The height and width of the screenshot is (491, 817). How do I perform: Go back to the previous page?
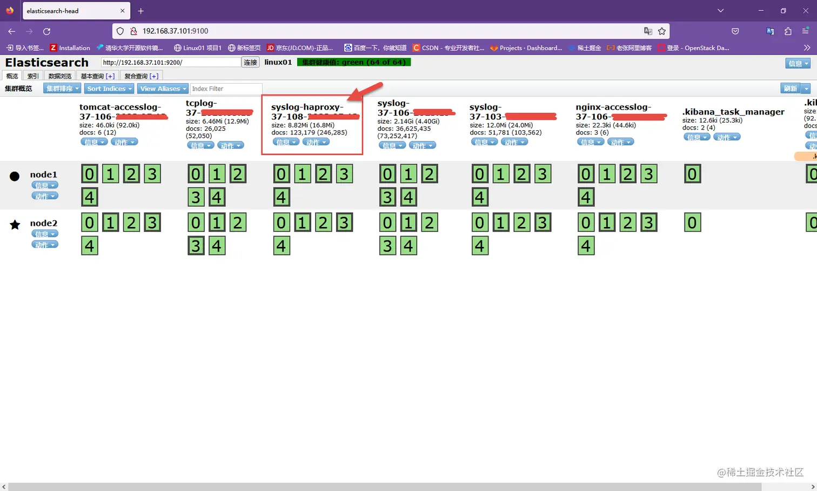(12, 31)
